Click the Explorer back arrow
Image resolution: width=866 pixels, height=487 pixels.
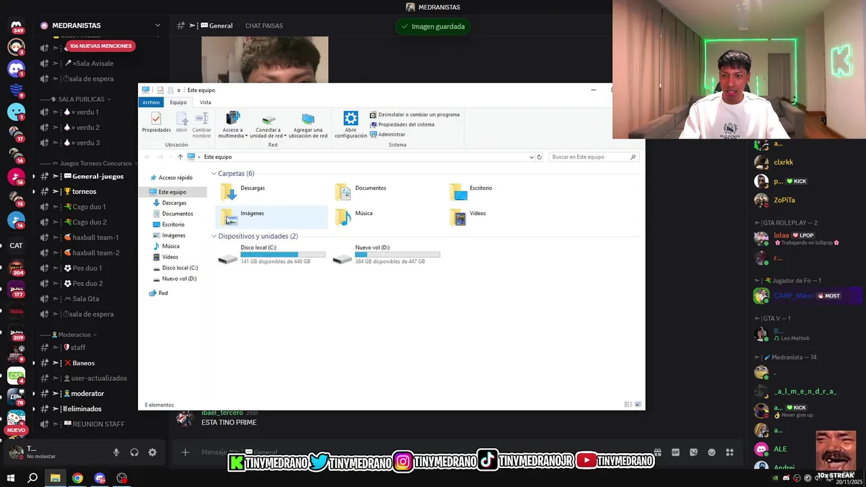pos(147,157)
